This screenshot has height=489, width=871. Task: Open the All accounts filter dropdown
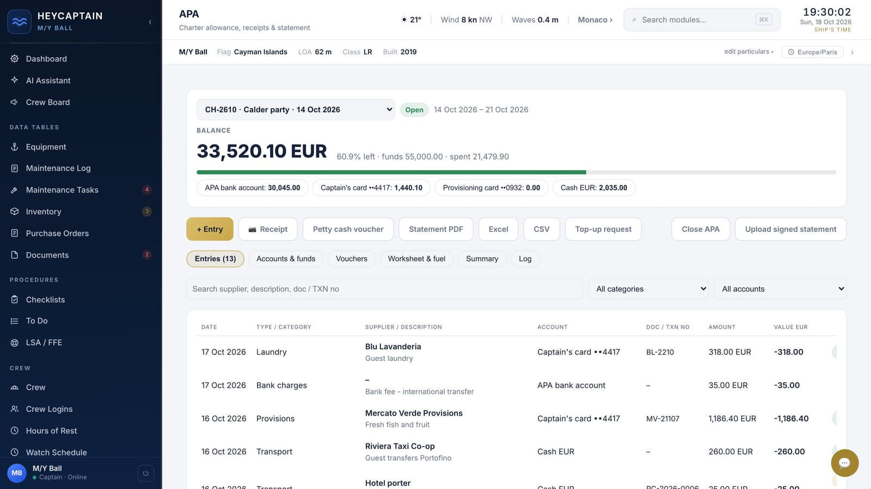click(x=780, y=289)
